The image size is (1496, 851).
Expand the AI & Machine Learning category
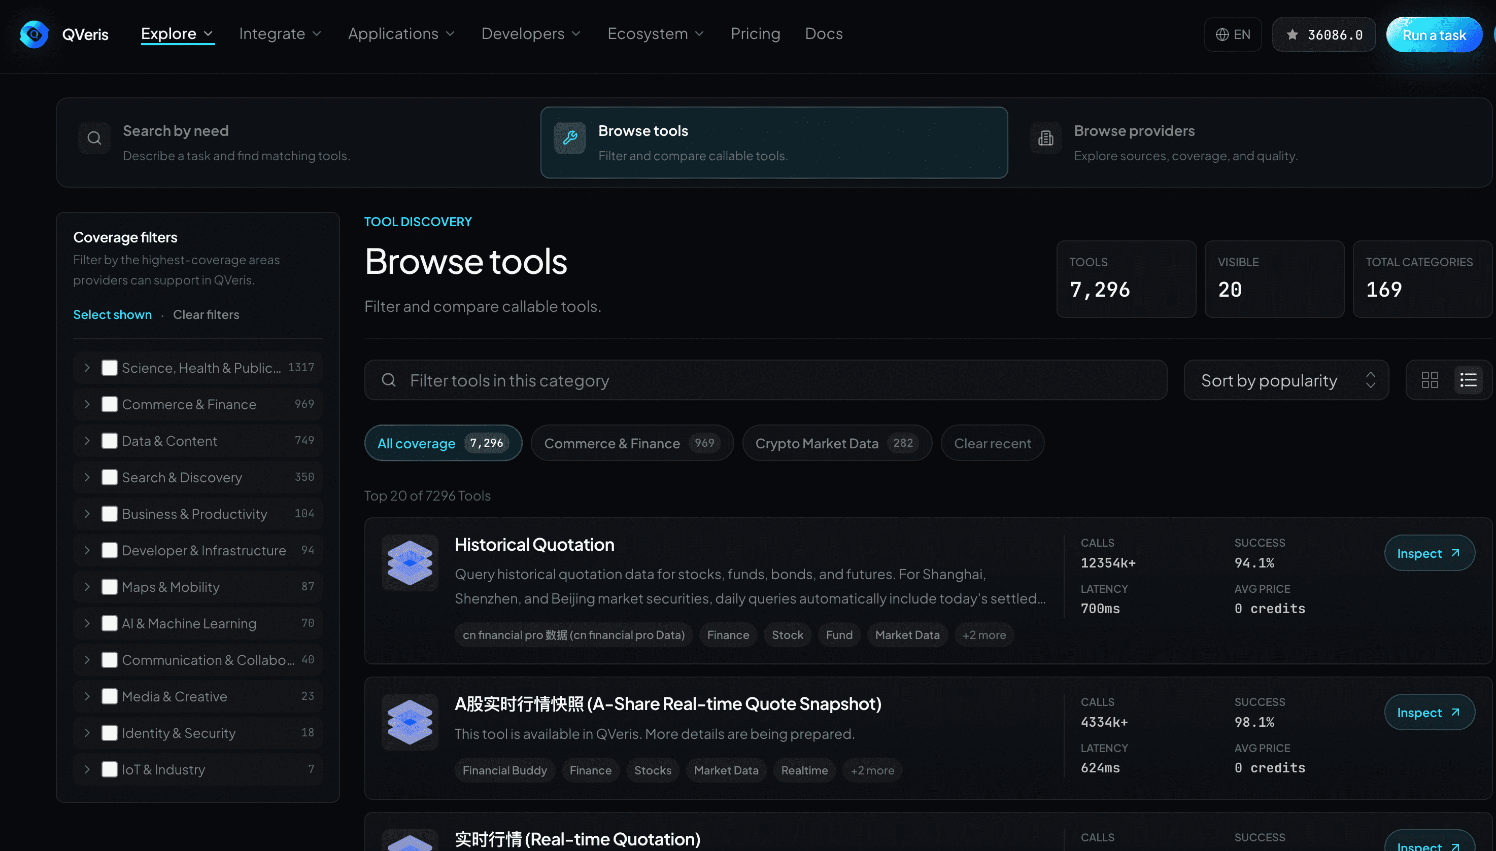click(87, 624)
